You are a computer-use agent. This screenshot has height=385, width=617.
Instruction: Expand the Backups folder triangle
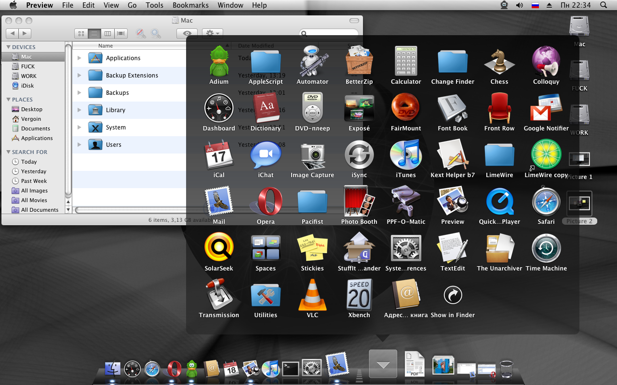click(x=79, y=92)
